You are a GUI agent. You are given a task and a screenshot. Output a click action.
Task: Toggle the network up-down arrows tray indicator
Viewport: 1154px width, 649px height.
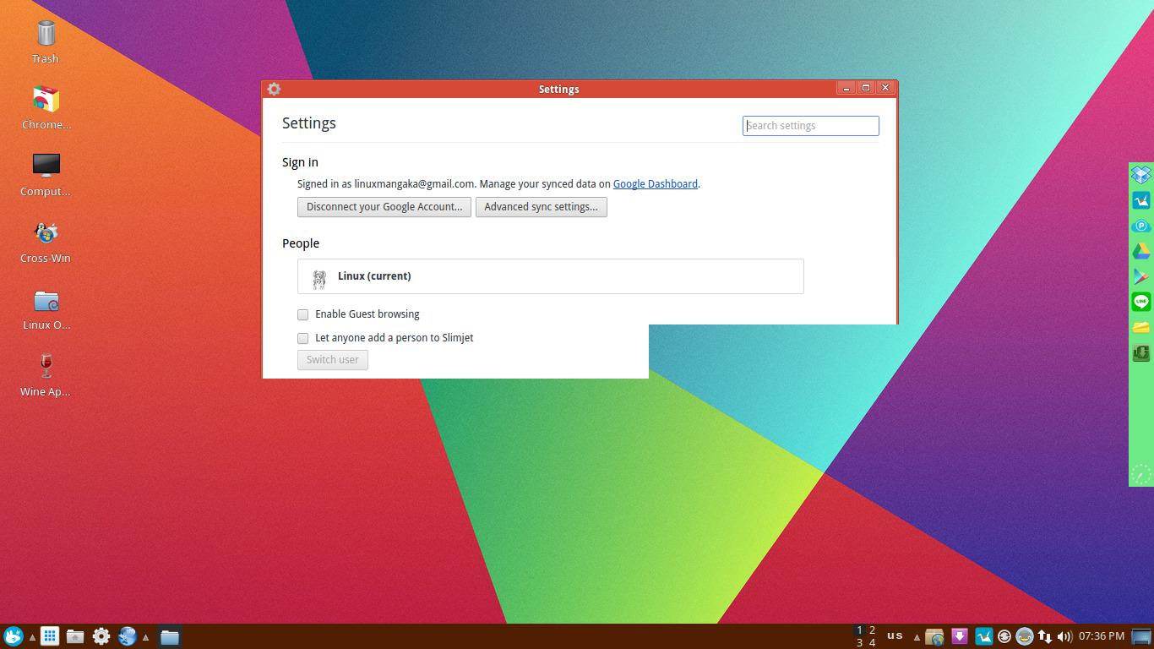pos(1043,636)
